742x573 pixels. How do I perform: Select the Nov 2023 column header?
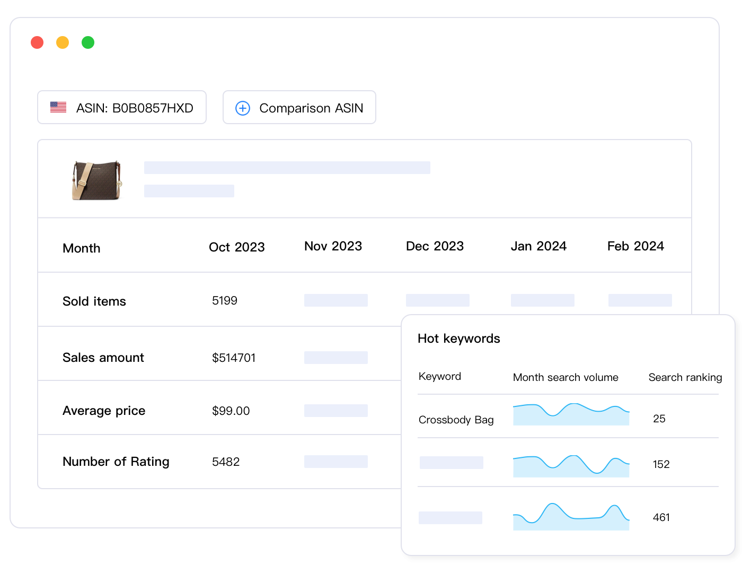point(333,246)
